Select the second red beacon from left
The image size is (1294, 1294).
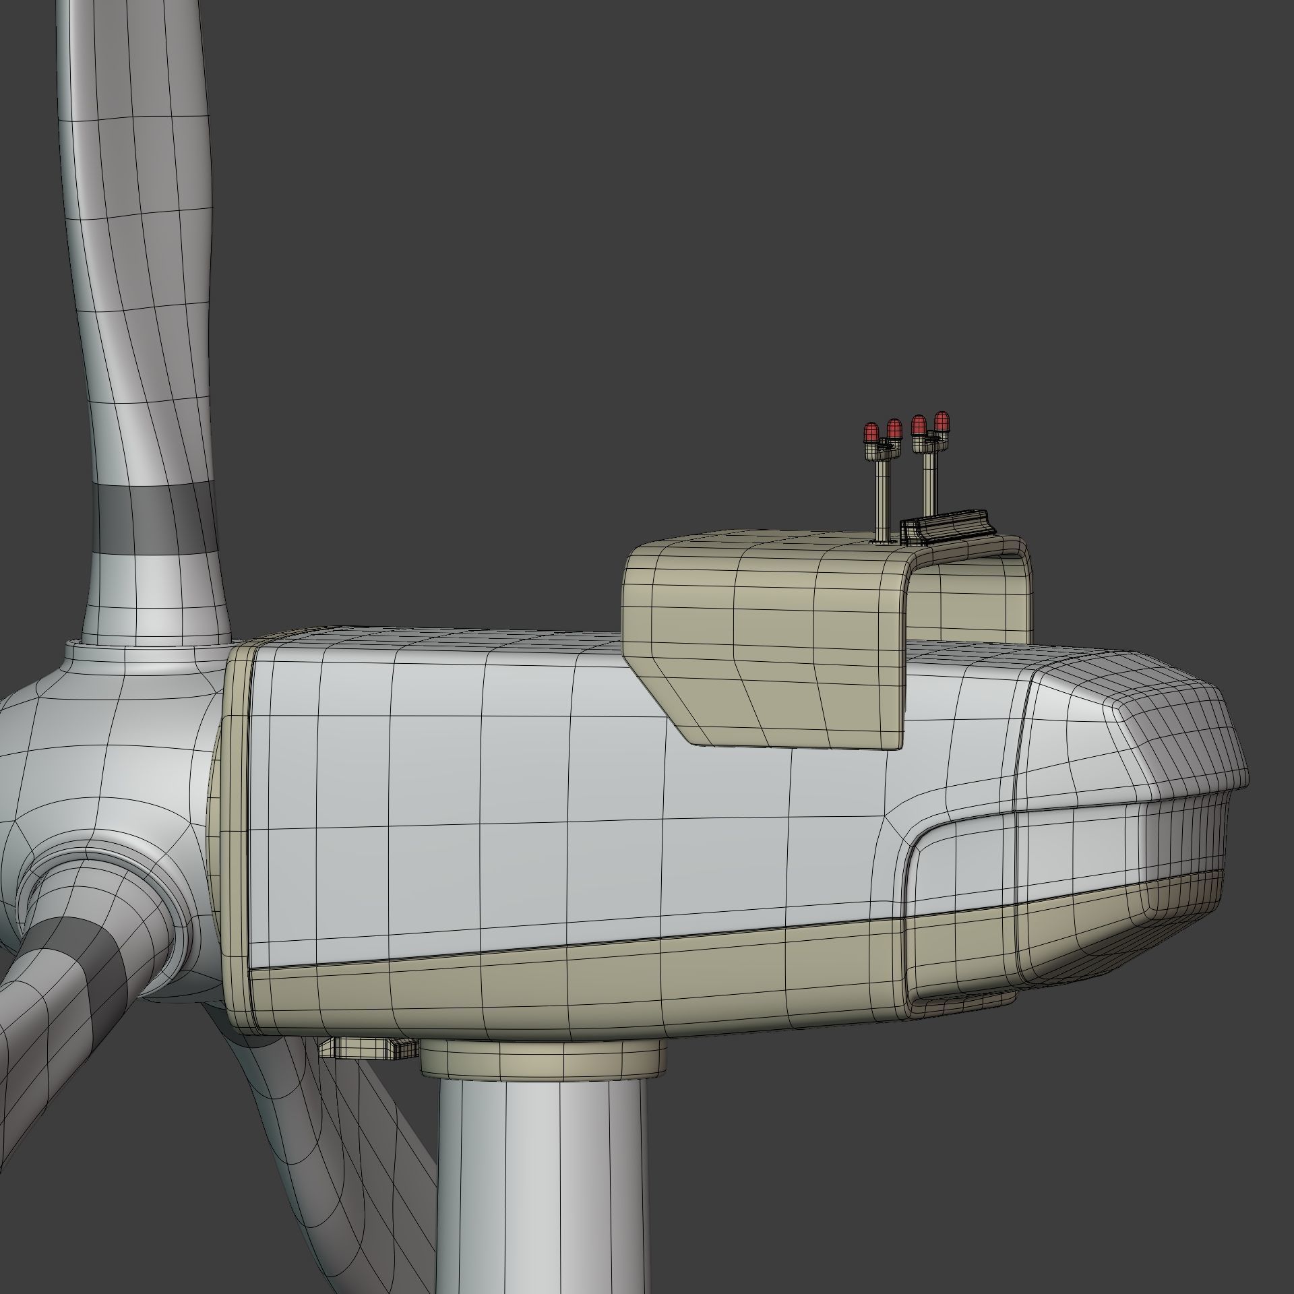point(894,428)
